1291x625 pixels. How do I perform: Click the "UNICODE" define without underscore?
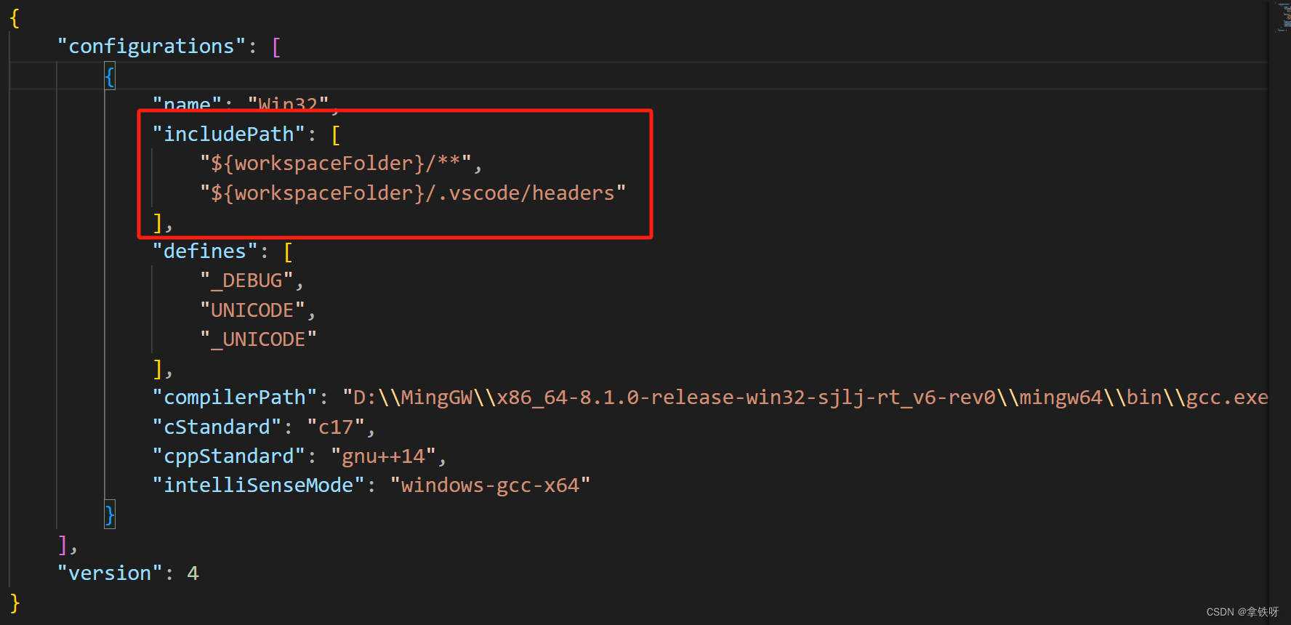252,310
